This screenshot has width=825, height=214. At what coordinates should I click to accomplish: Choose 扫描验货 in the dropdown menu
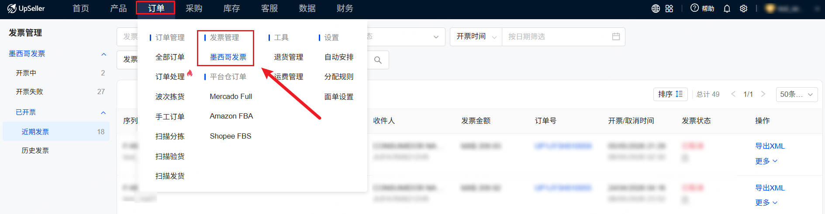170,156
